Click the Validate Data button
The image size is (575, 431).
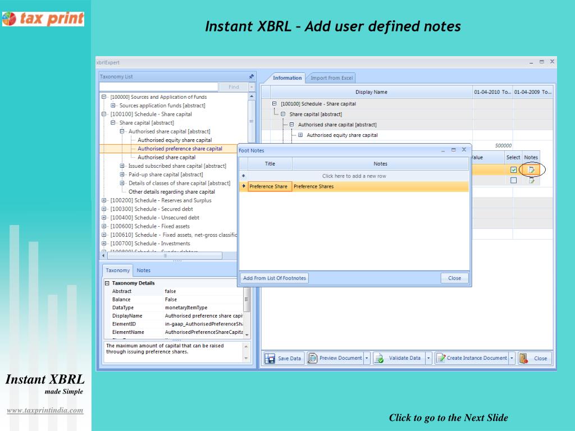tap(399, 358)
